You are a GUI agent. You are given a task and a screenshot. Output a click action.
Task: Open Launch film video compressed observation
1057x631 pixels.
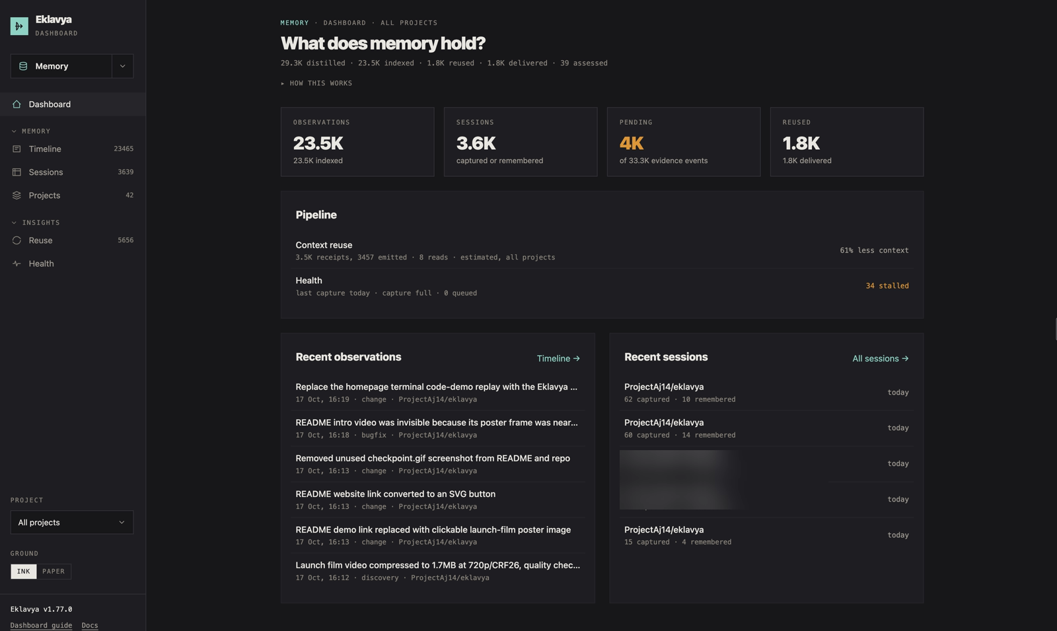pos(437,571)
